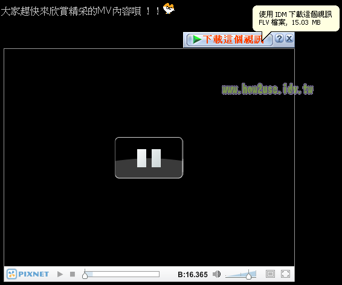Screen dimensions: 342x285
Task: Switch to the original size display icon
Action: [270, 274]
